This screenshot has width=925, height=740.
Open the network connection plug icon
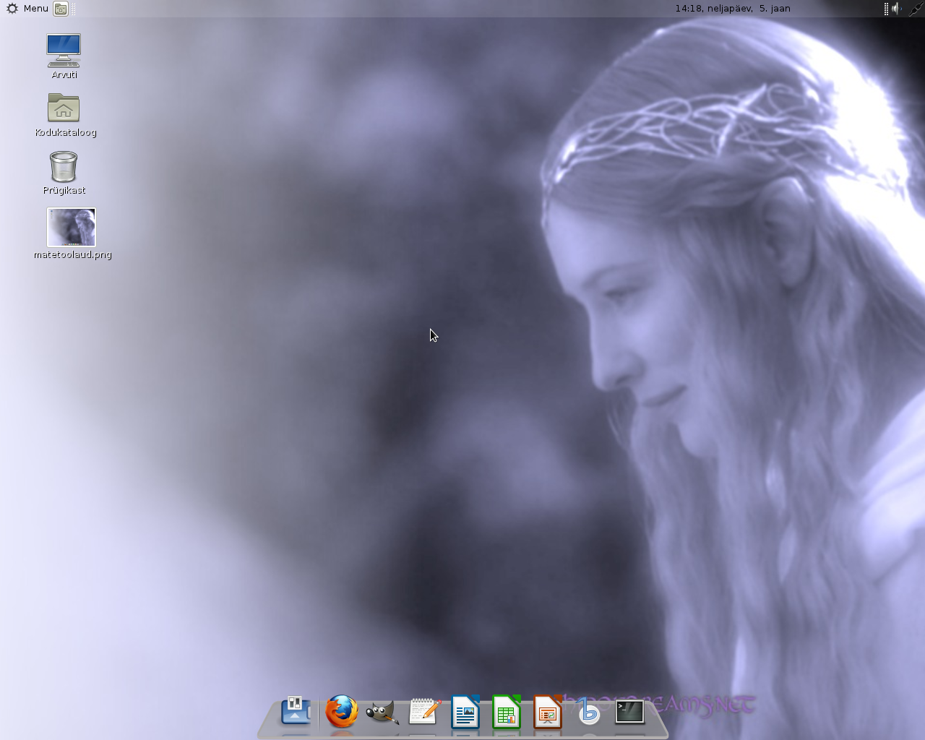[x=916, y=9]
